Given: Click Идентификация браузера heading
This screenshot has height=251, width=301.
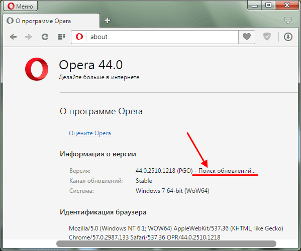Looking at the screenshot, I should [103, 212].
